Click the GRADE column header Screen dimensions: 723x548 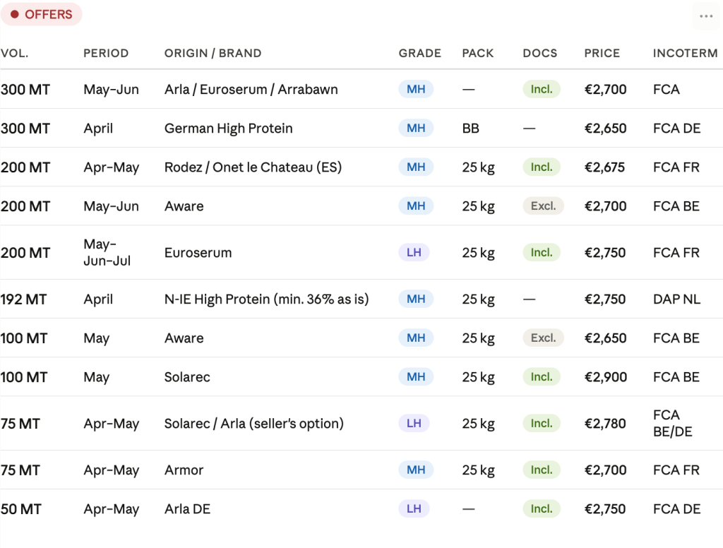(420, 53)
